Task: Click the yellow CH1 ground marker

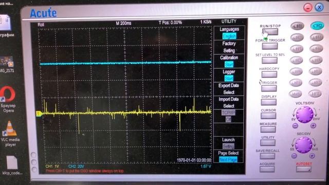Action: pos(39,114)
